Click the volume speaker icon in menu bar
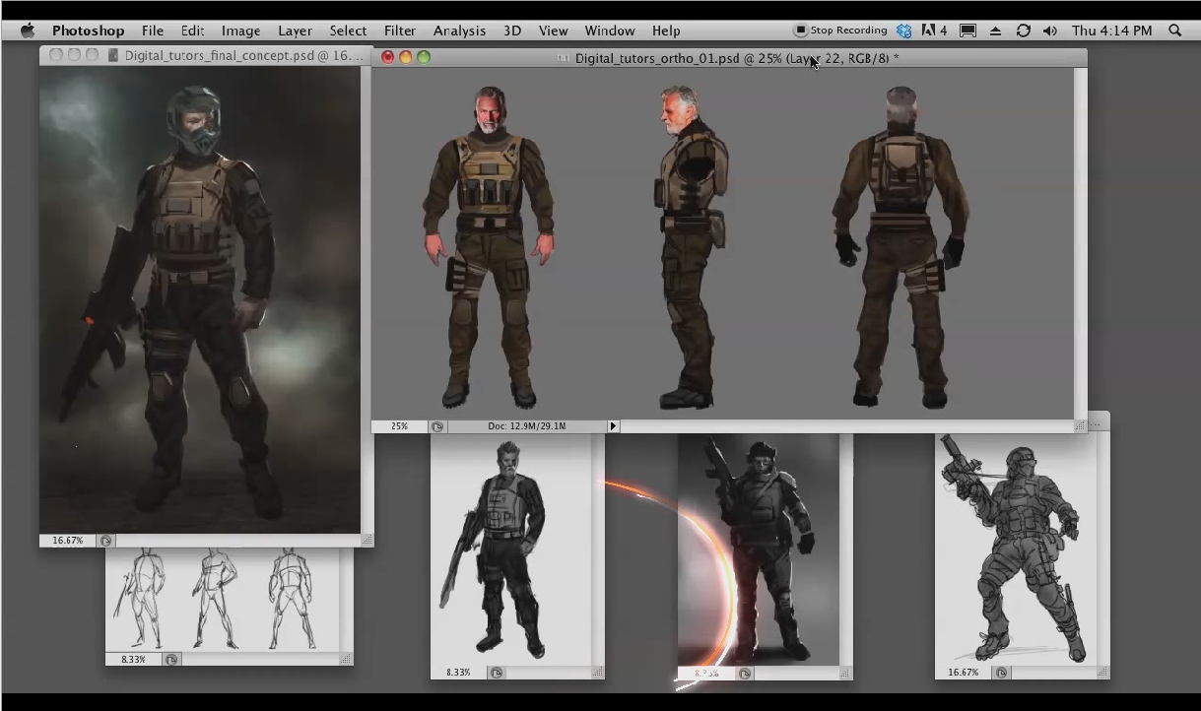The height and width of the screenshot is (711, 1201). point(1049,31)
